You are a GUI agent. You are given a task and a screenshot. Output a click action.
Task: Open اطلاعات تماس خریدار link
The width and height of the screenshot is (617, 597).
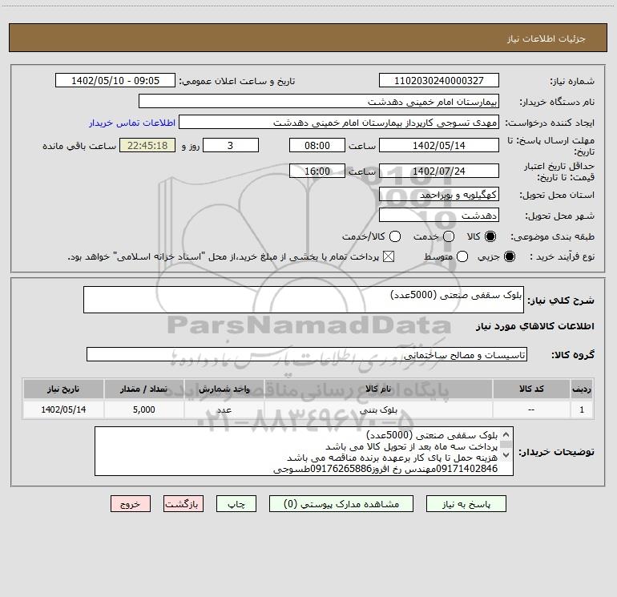pos(132,123)
